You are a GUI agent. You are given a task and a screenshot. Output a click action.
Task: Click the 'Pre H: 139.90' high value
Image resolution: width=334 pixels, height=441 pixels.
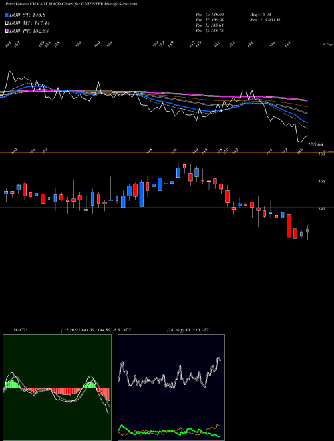(x=210, y=20)
